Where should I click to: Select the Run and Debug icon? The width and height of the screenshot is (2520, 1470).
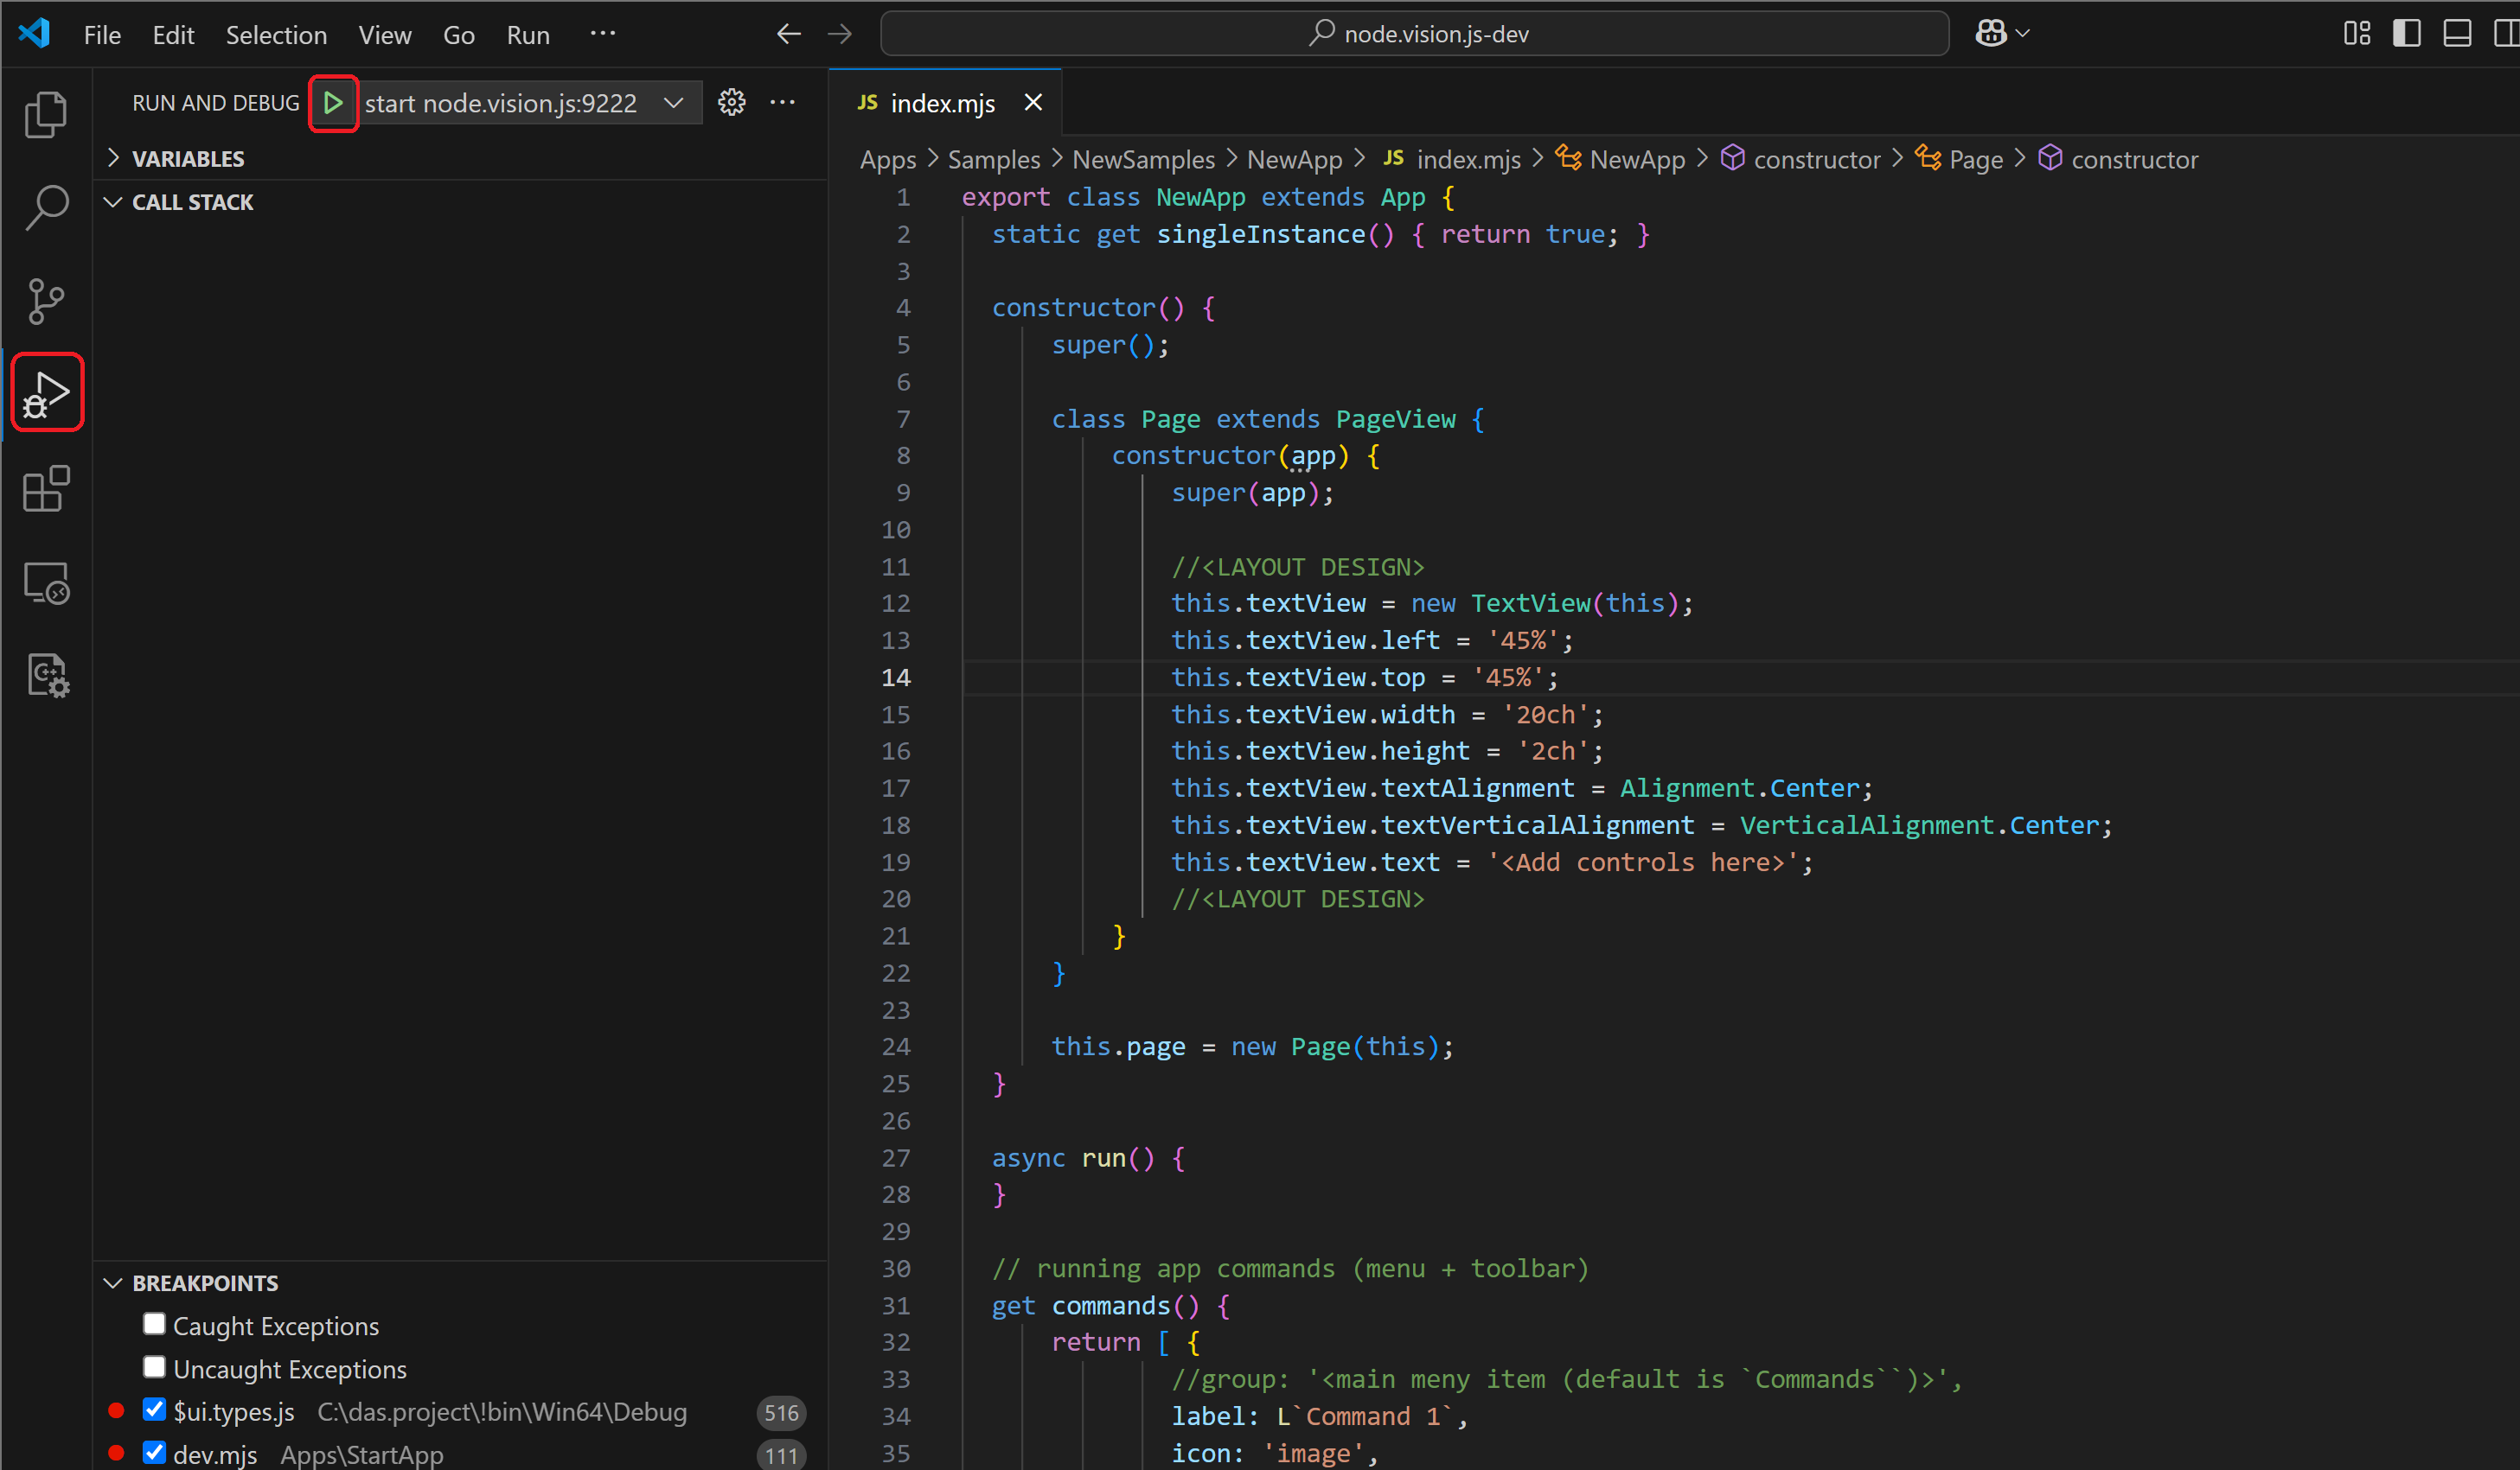tap(46, 391)
